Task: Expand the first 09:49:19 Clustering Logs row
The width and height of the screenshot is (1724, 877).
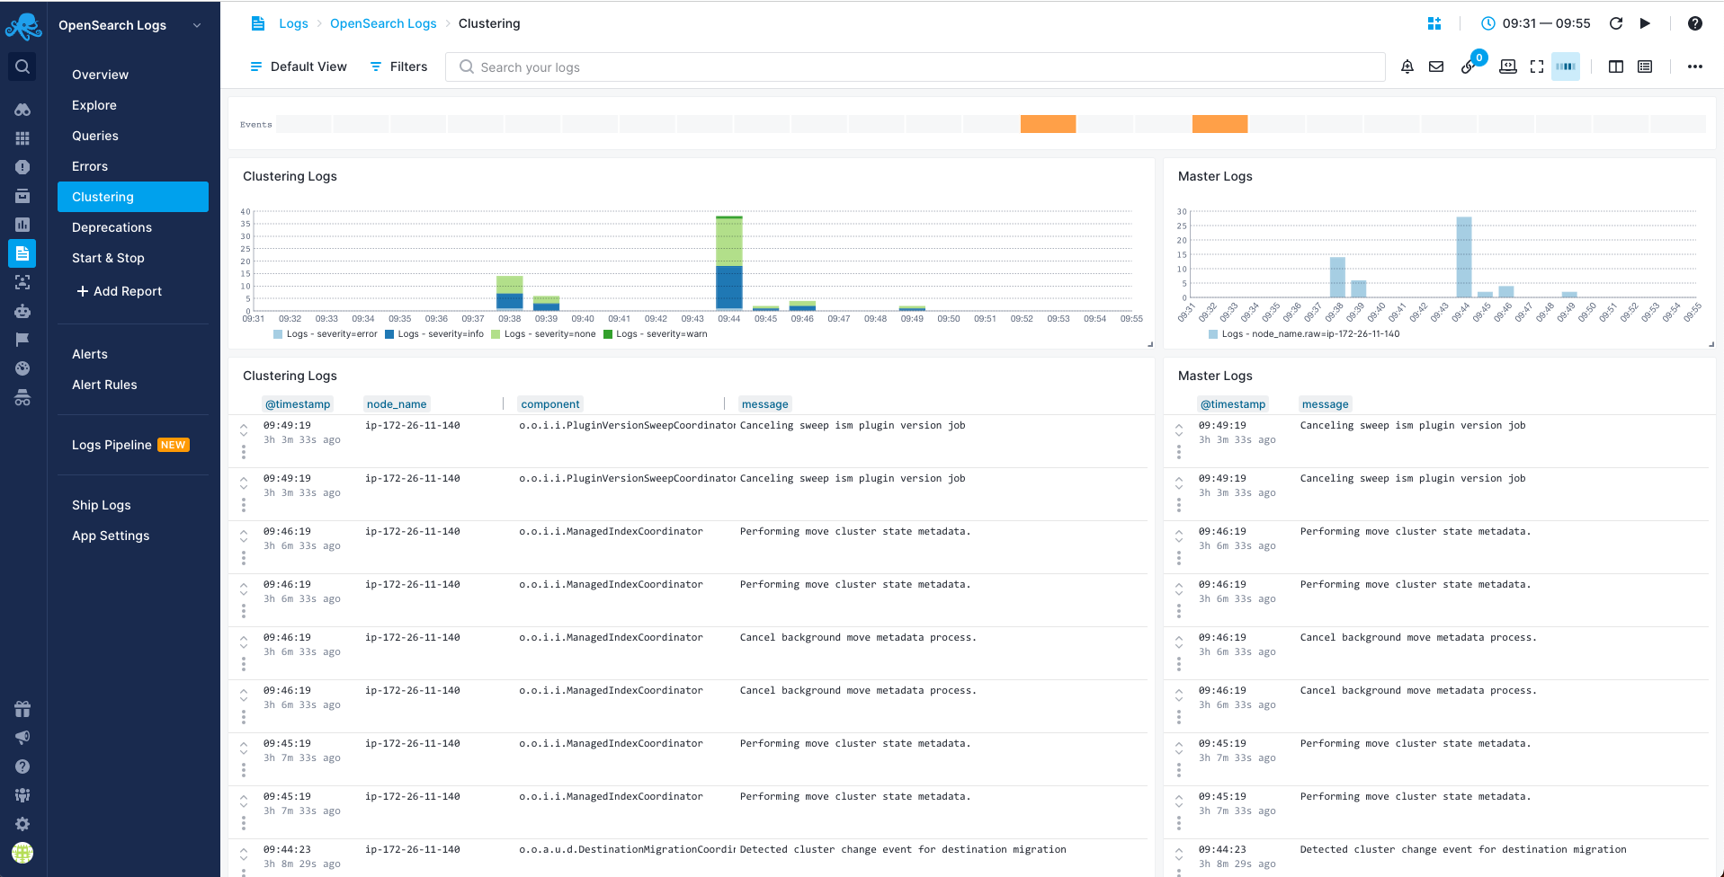Action: [x=244, y=431]
